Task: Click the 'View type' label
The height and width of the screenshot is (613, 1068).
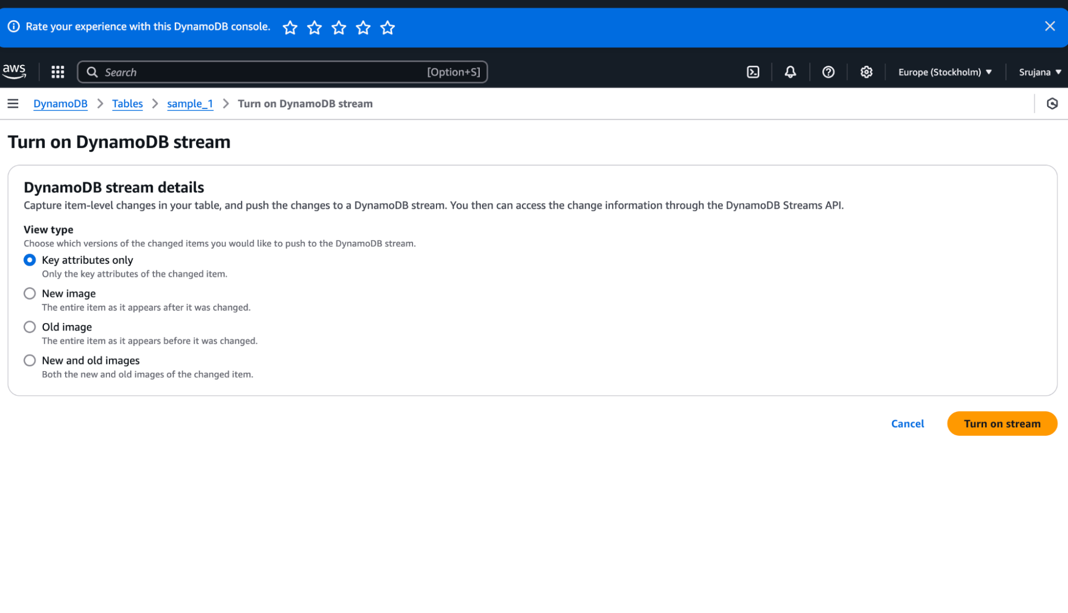Action: (49, 230)
